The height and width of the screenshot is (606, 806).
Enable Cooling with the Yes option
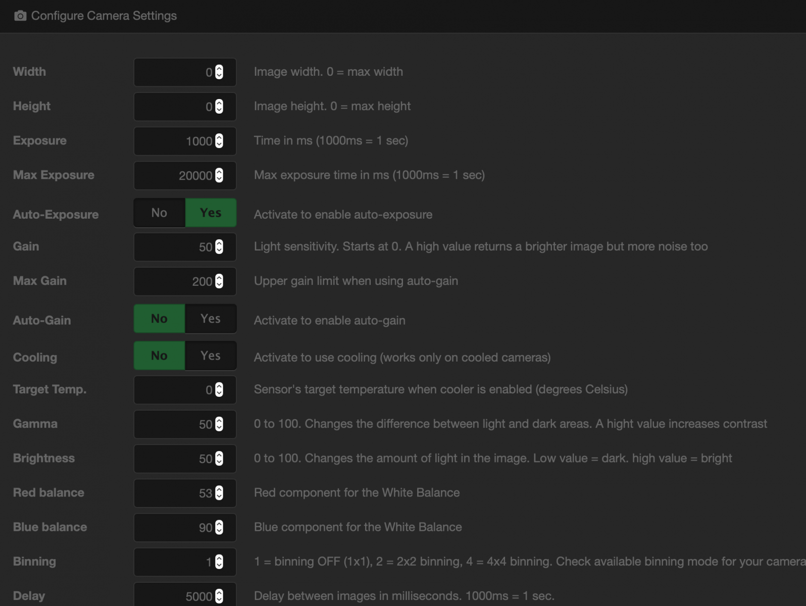click(x=211, y=356)
